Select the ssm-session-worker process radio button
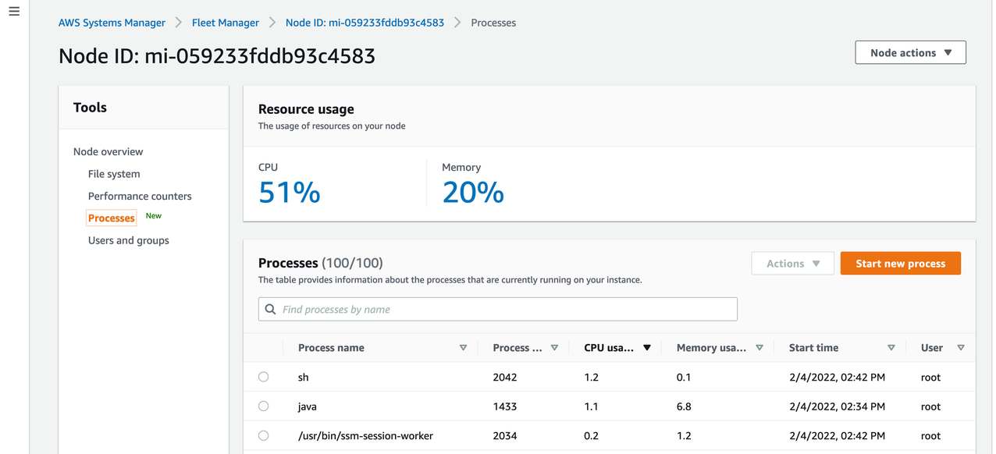 click(x=263, y=435)
